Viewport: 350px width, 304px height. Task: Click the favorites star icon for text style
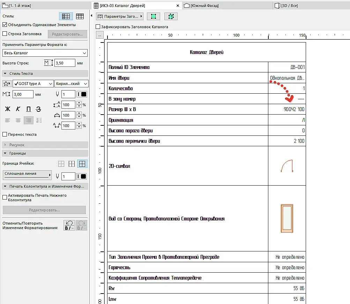[7, 84]
